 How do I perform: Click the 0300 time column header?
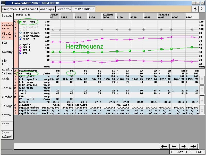coord(147,18)
